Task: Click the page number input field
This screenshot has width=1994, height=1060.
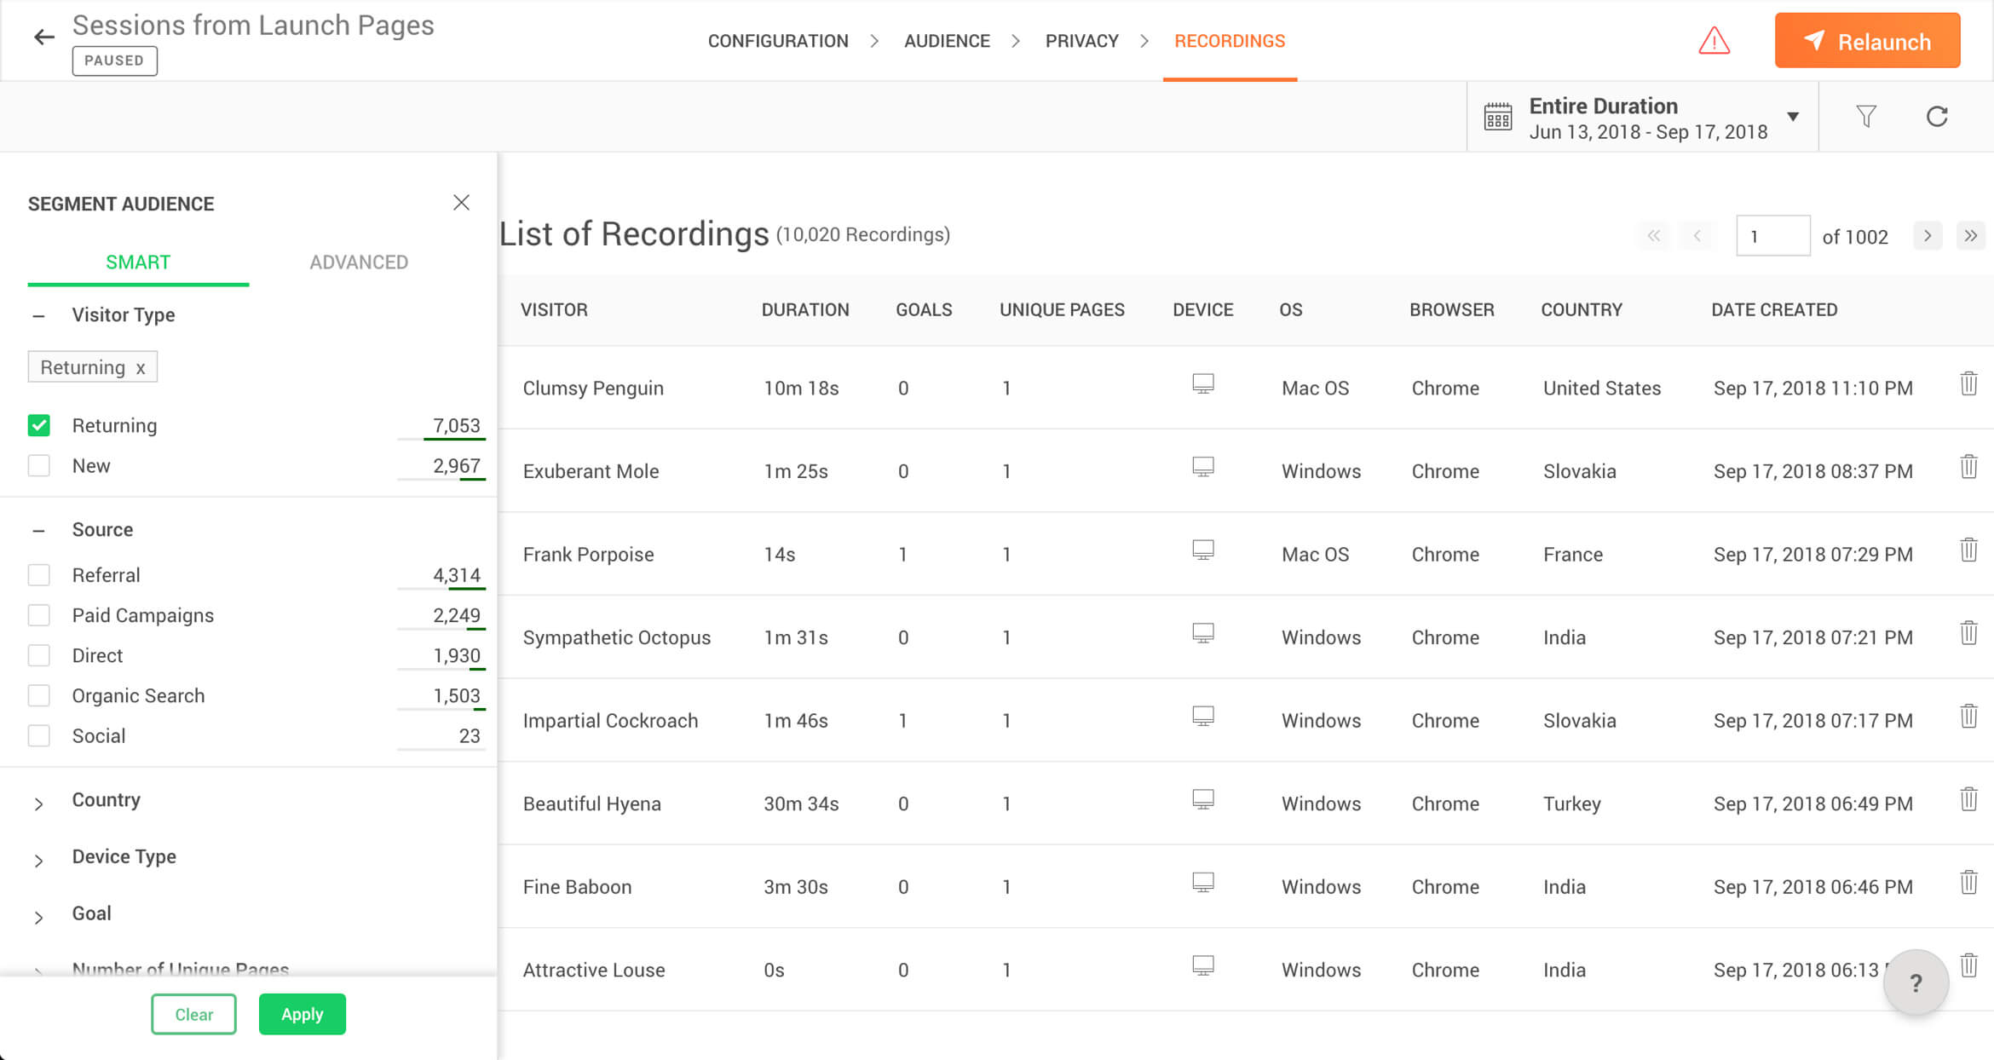Action: tap(1772, 236)
